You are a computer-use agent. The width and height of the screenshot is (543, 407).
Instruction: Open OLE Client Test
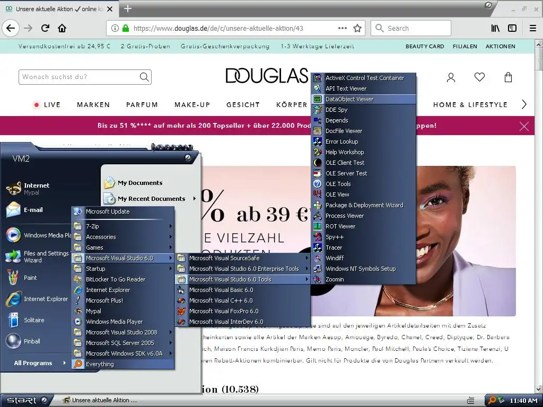[363, 163]
